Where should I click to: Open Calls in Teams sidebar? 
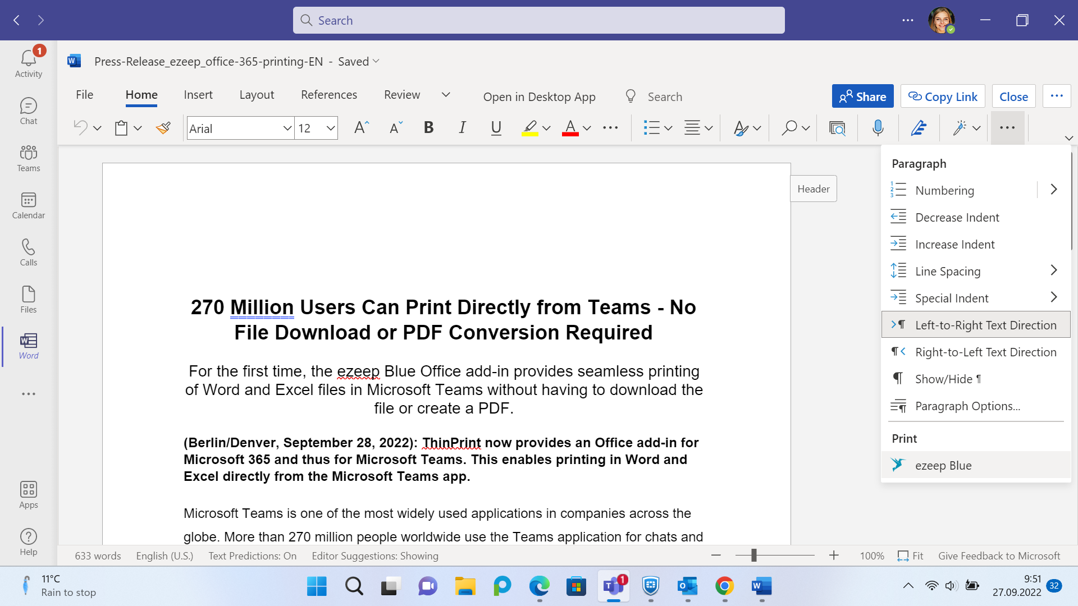pos(29,252)
